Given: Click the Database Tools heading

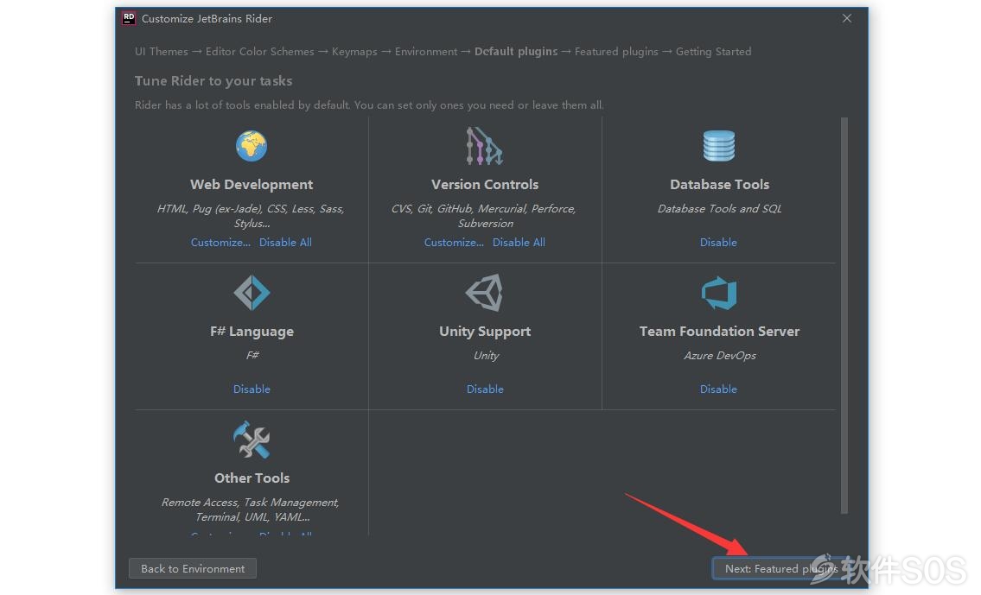Looking at the screenshot, I should (x=719, y=185).
